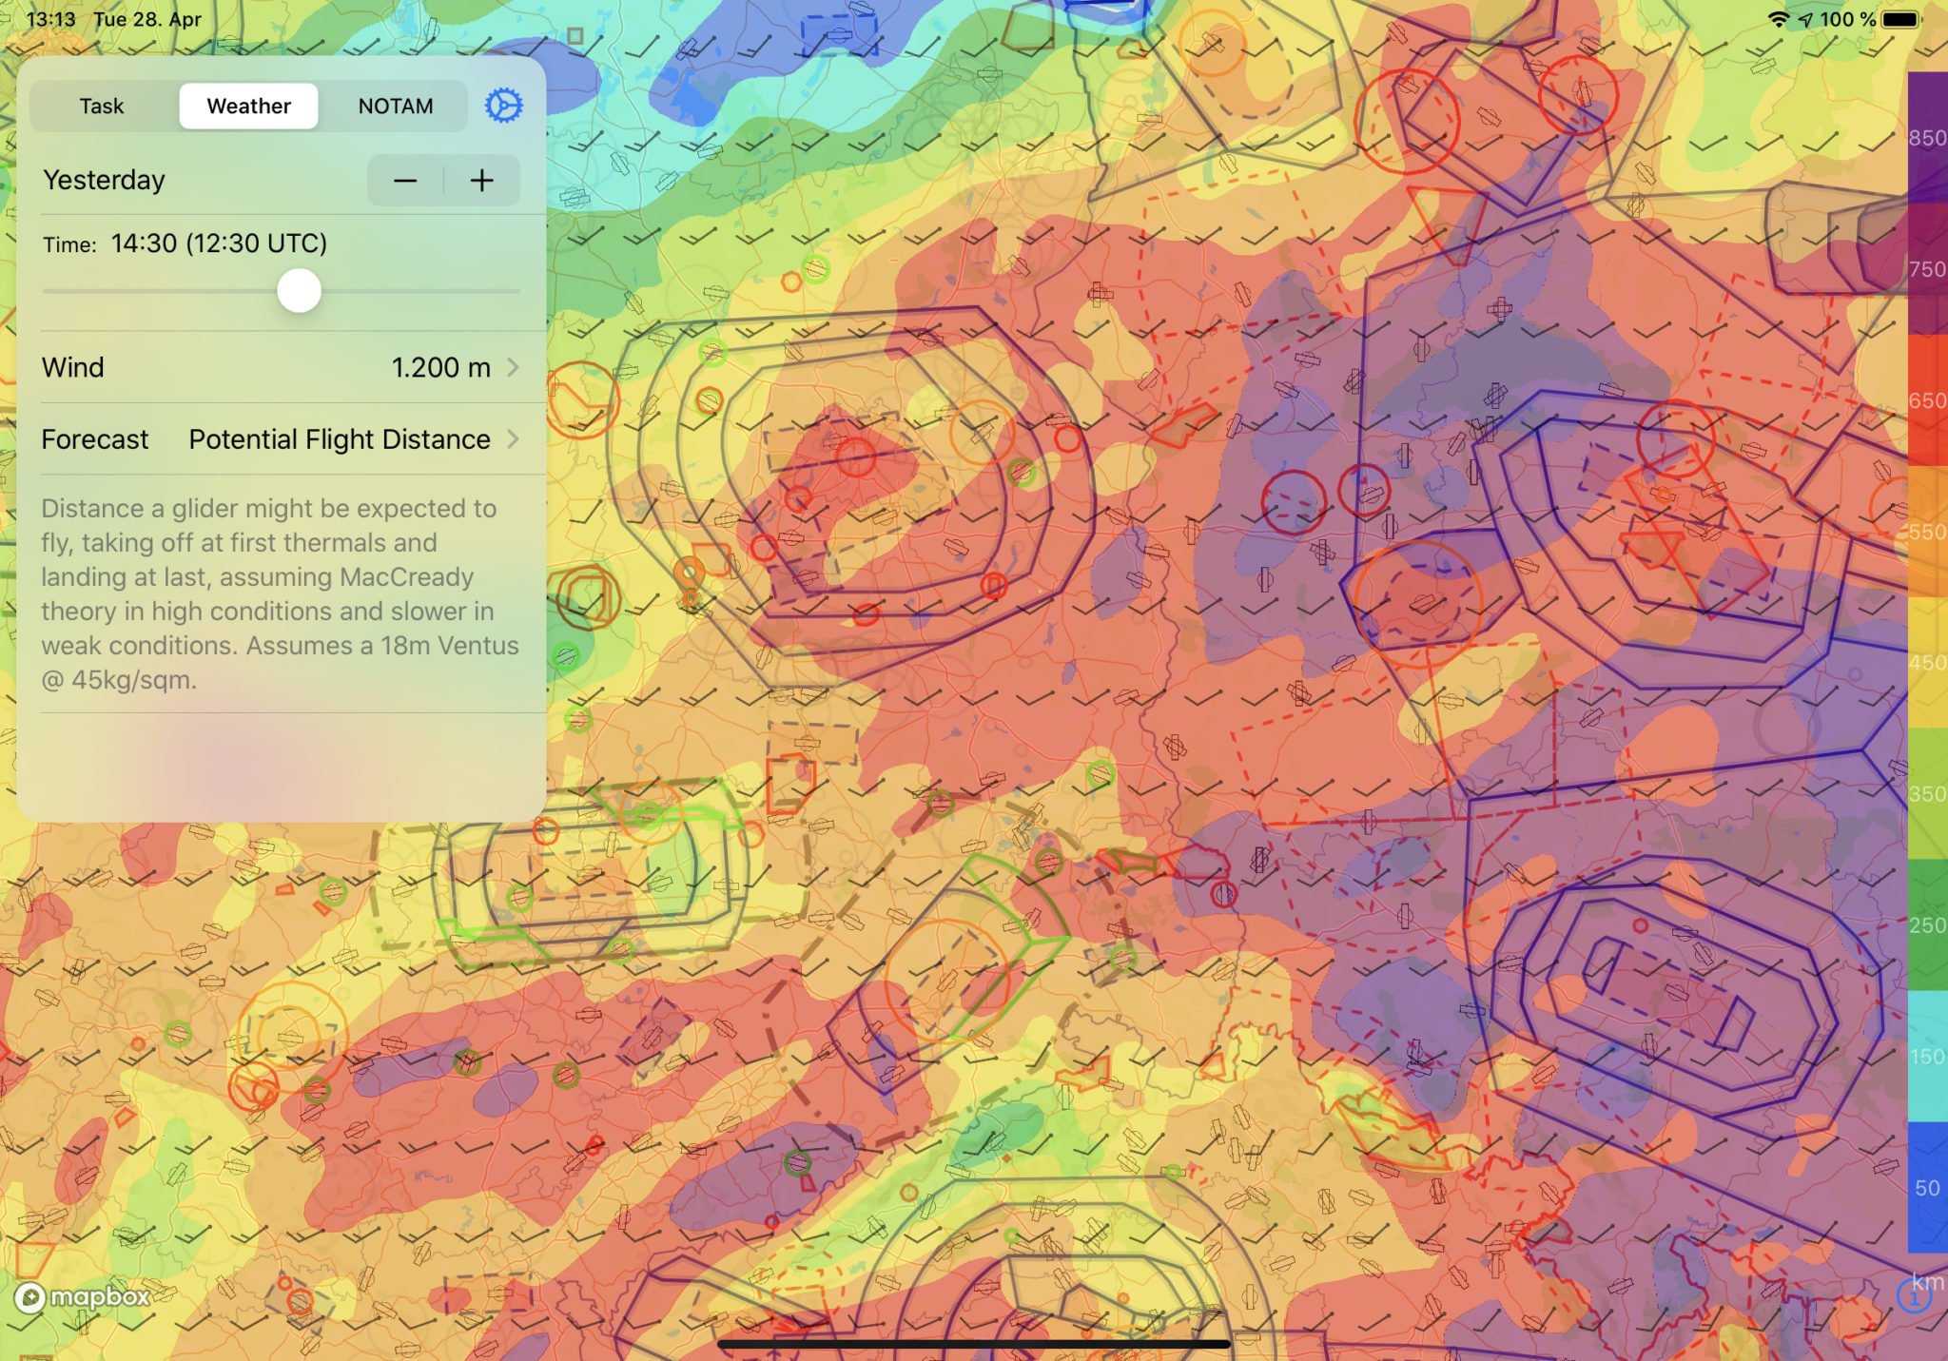Viewport: 1948px width, 1361px height.
Task: Open the Potential Flight Distance selector
Action: (340, 439)
